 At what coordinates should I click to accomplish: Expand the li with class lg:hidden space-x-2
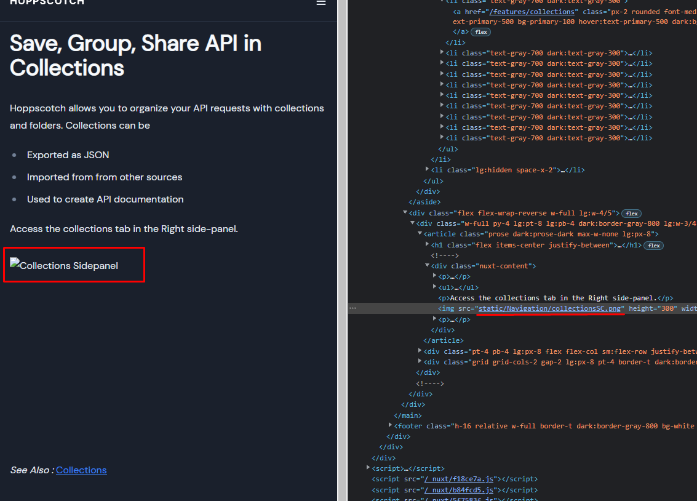(x=427, y=169)
